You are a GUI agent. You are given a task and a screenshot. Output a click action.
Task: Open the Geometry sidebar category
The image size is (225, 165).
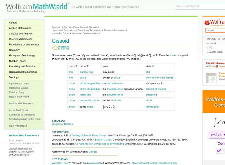click(14, 50)
